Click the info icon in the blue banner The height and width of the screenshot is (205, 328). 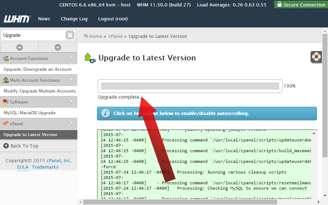click(106, 114)
